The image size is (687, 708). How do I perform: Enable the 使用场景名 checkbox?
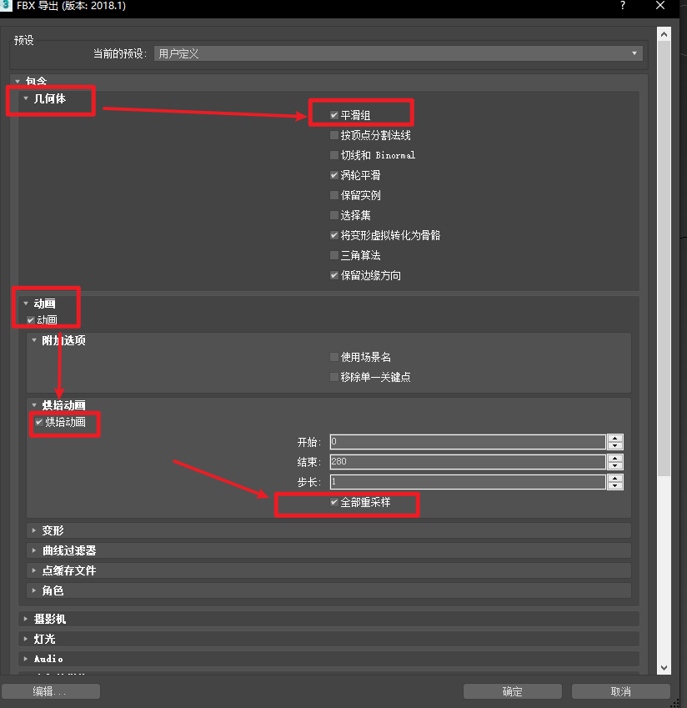click(x=334, y=357)
